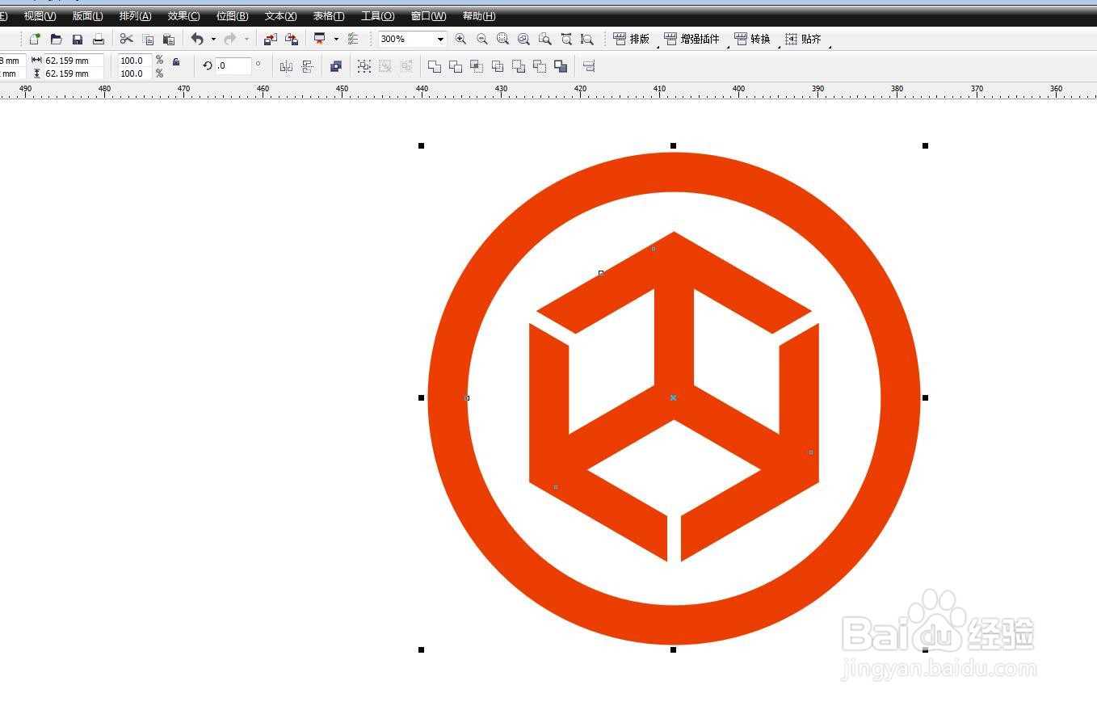Open the 排列(A) menu
Viewport: 1097px width, 706px height.
pyautogui.click(x=135, y=16)
